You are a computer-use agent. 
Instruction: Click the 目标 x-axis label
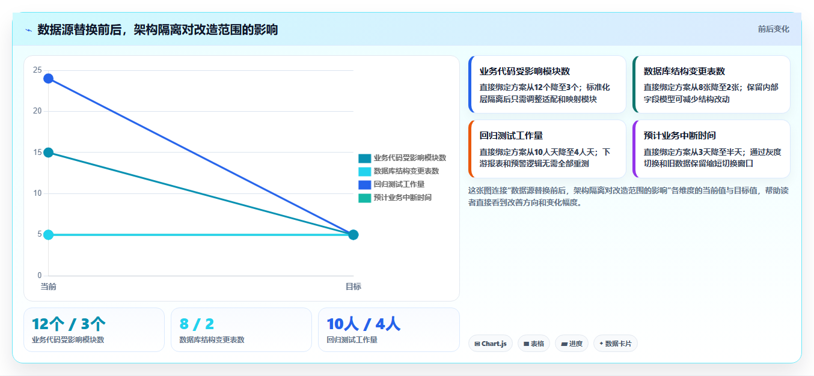pos(353,287)
